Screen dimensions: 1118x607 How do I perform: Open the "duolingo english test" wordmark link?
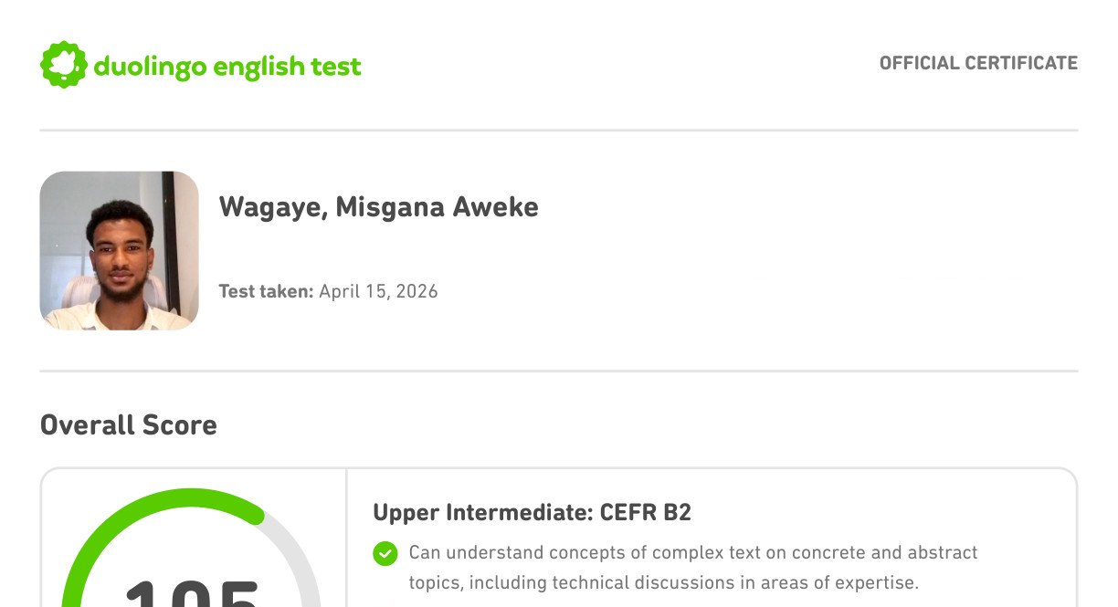pos(227,67)
